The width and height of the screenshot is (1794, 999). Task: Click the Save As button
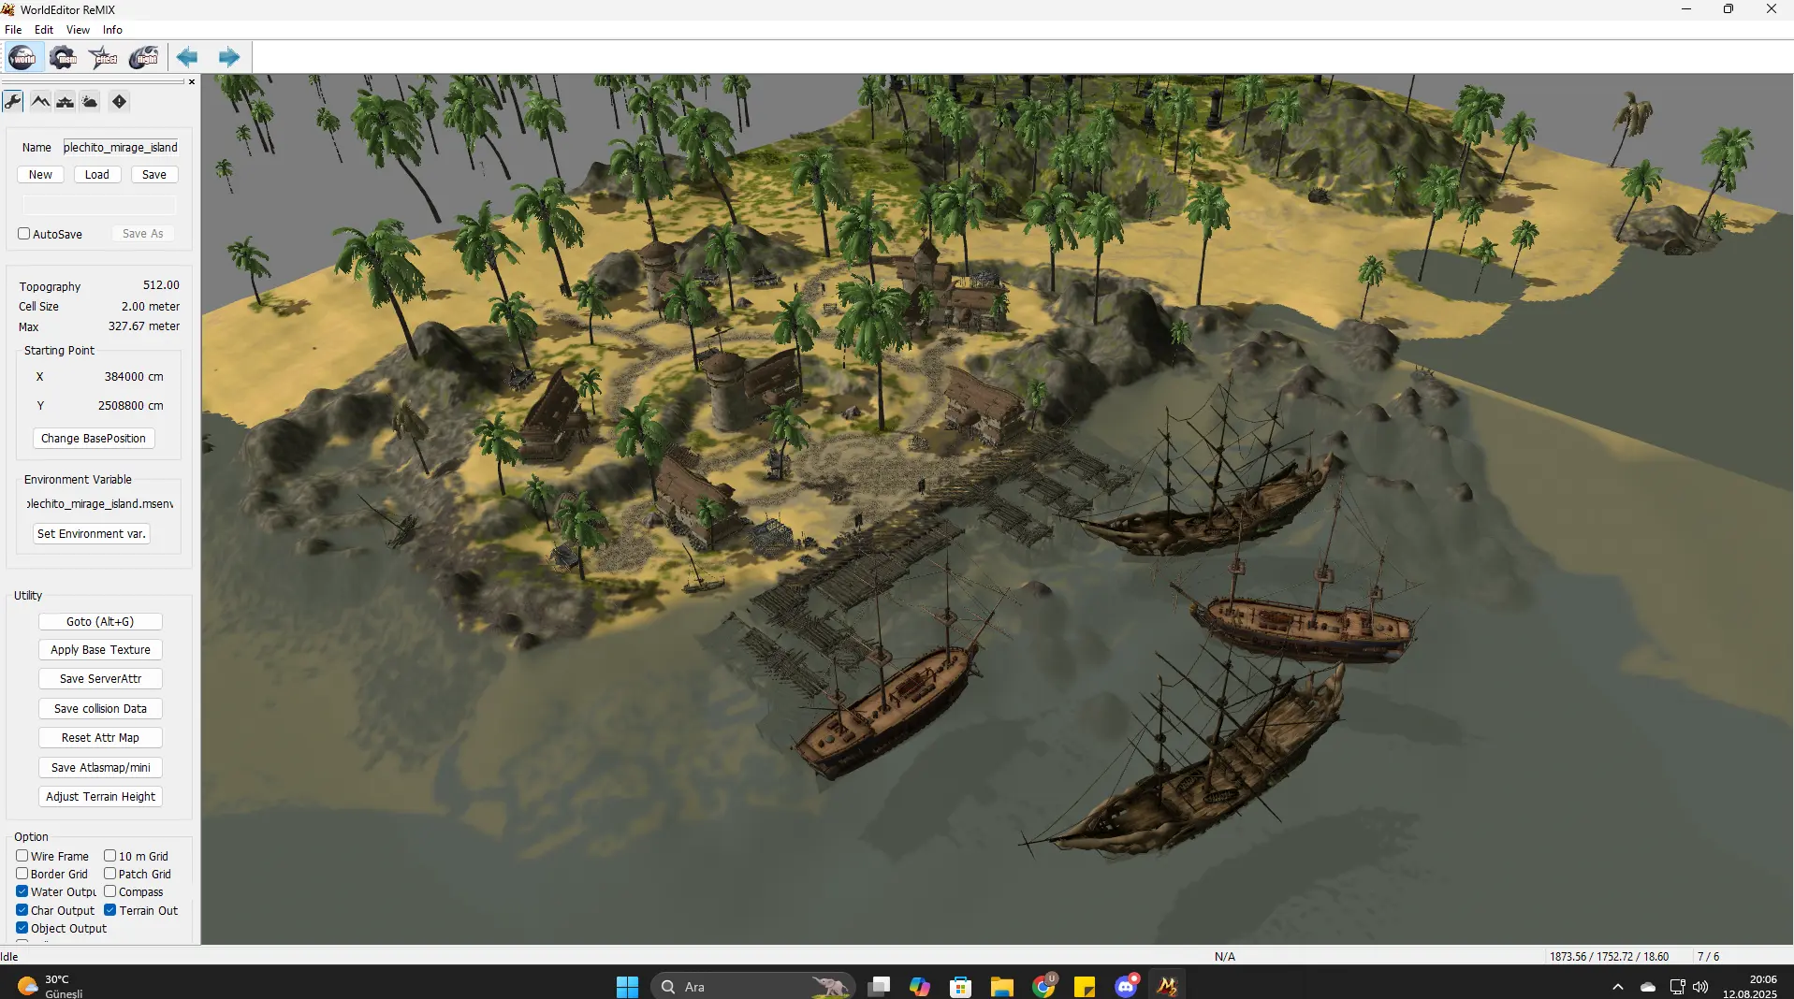[143, 234]
